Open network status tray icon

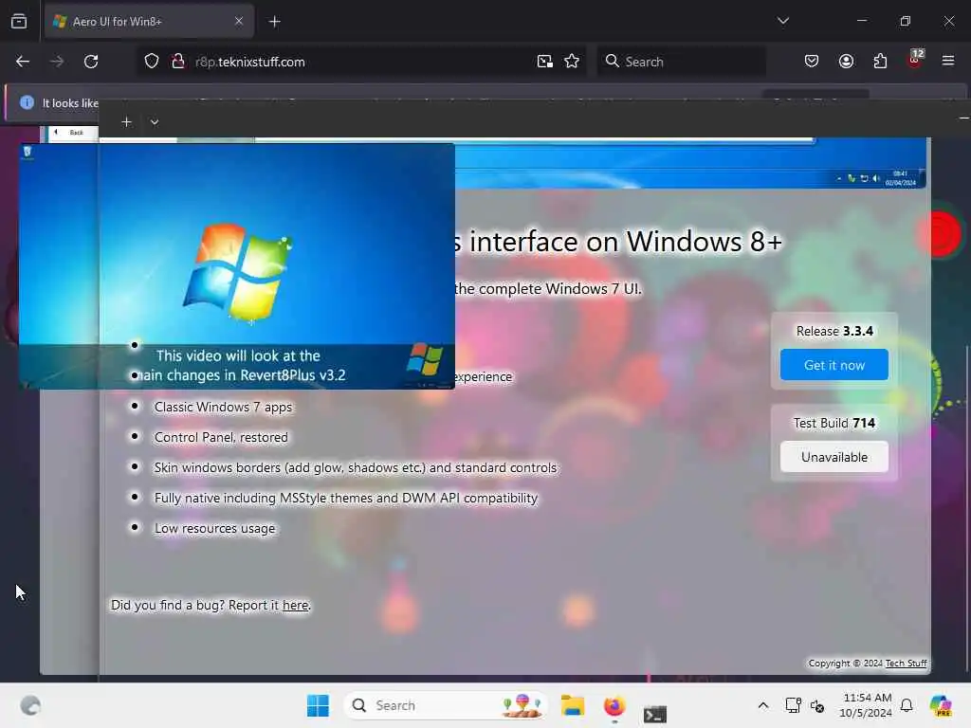point(793,705)
